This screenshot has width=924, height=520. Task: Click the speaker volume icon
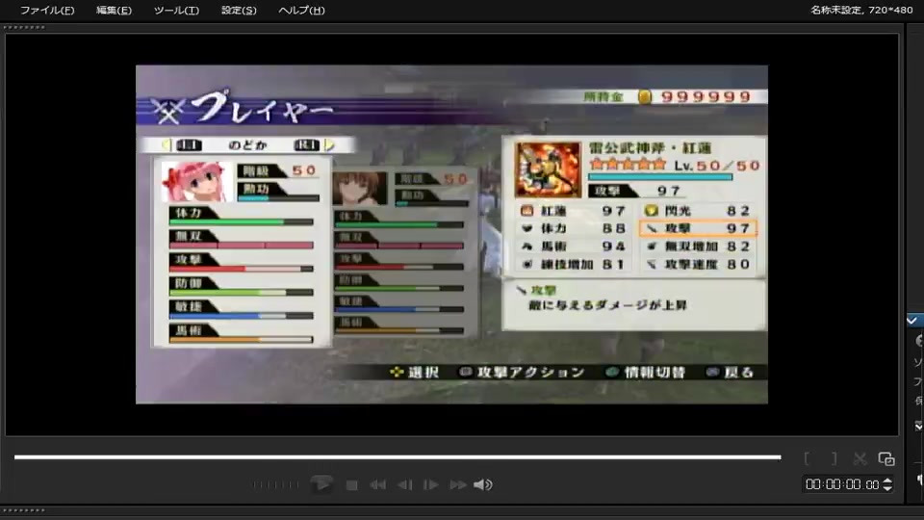click(x=482, y=484)
